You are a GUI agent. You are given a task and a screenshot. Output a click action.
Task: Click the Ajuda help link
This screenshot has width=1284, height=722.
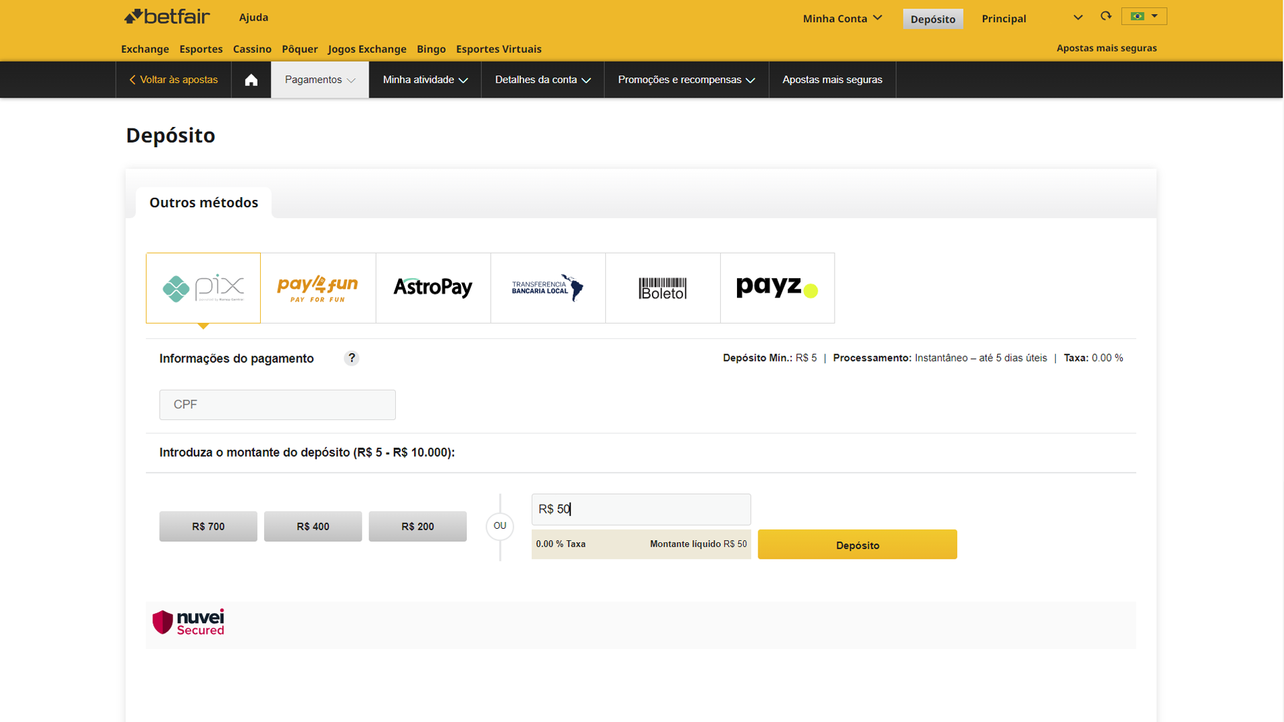pos(253,17)
